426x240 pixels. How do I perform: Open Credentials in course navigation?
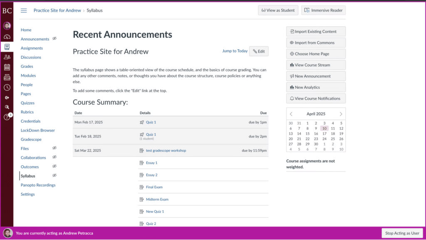(30, 121)
